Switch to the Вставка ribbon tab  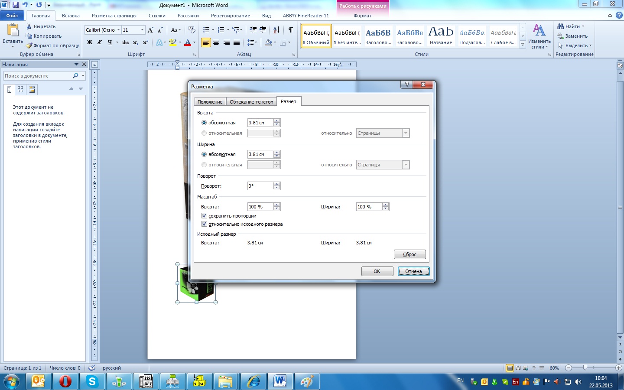[71, 16]
